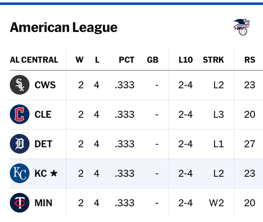Image resolution: width=263 pixels, height=222 pixels.
Task: Open the CWS team link
Action: click(x=45, y=85)
